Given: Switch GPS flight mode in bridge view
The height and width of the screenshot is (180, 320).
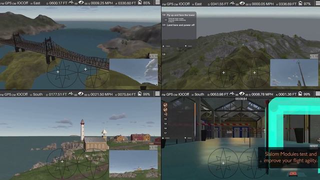Looking at the screenshot, I should click(8, 3).
